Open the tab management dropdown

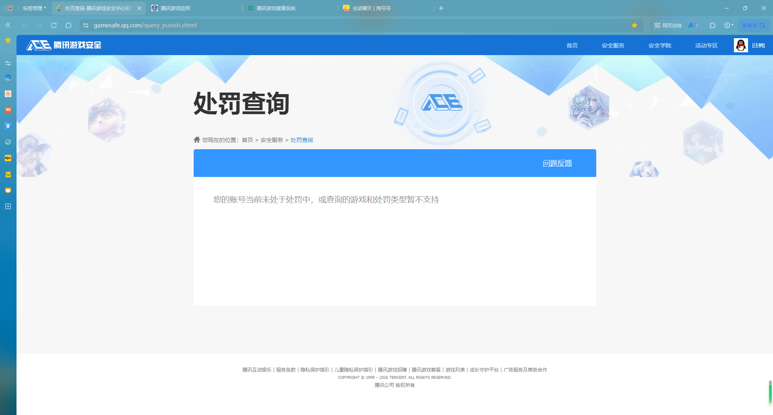tap(34, 8)
